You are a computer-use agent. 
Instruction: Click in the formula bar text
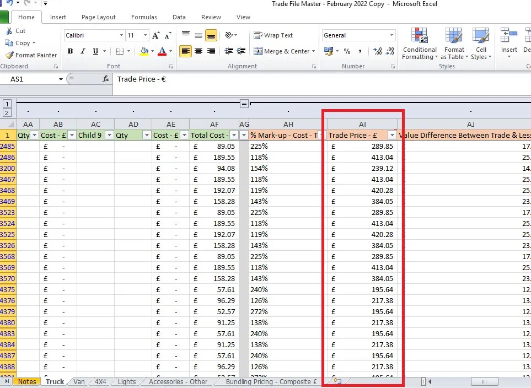[x=141, y=79]
